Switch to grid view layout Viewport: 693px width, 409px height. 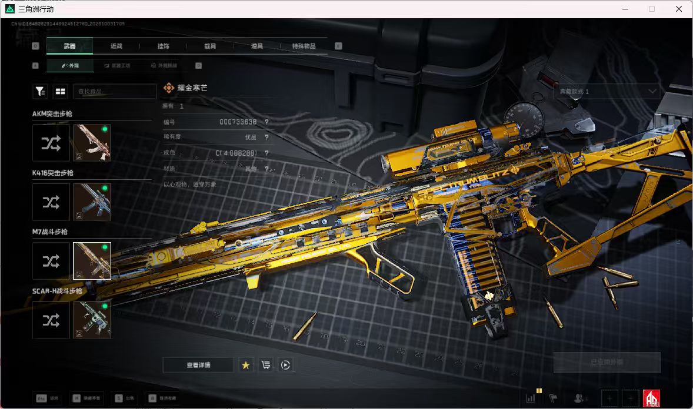point(60,92)
